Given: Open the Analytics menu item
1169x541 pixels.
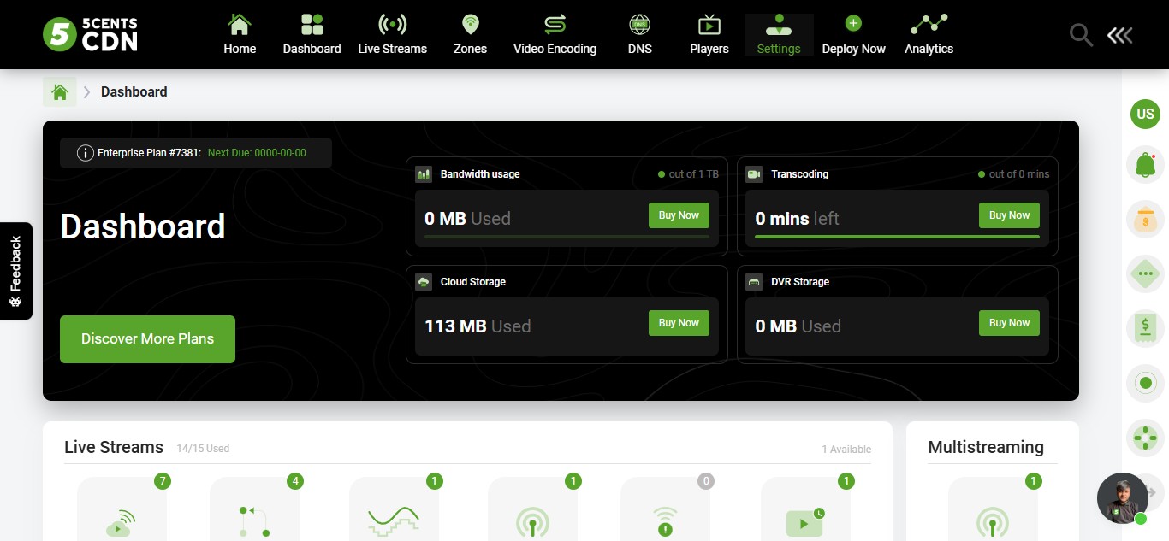Looking at the screenshot, I should tap(929, 34).
